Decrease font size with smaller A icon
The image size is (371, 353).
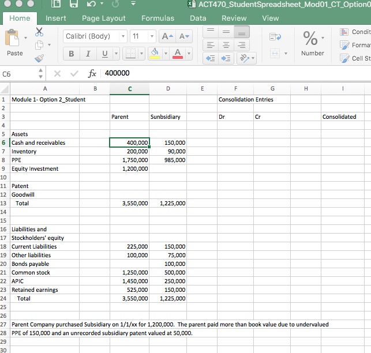click(x=184, y=36)
